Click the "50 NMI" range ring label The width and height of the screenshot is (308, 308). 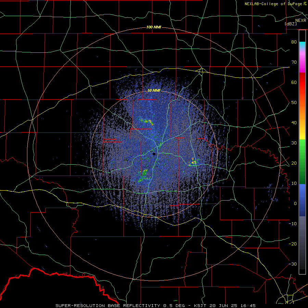pyautogui.click(x=154, y=91)
